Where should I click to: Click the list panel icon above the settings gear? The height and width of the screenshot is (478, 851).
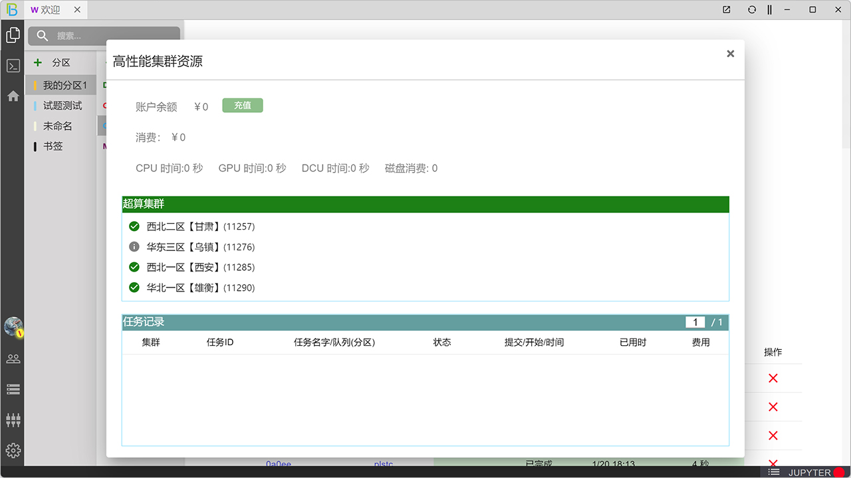point(12,388)
